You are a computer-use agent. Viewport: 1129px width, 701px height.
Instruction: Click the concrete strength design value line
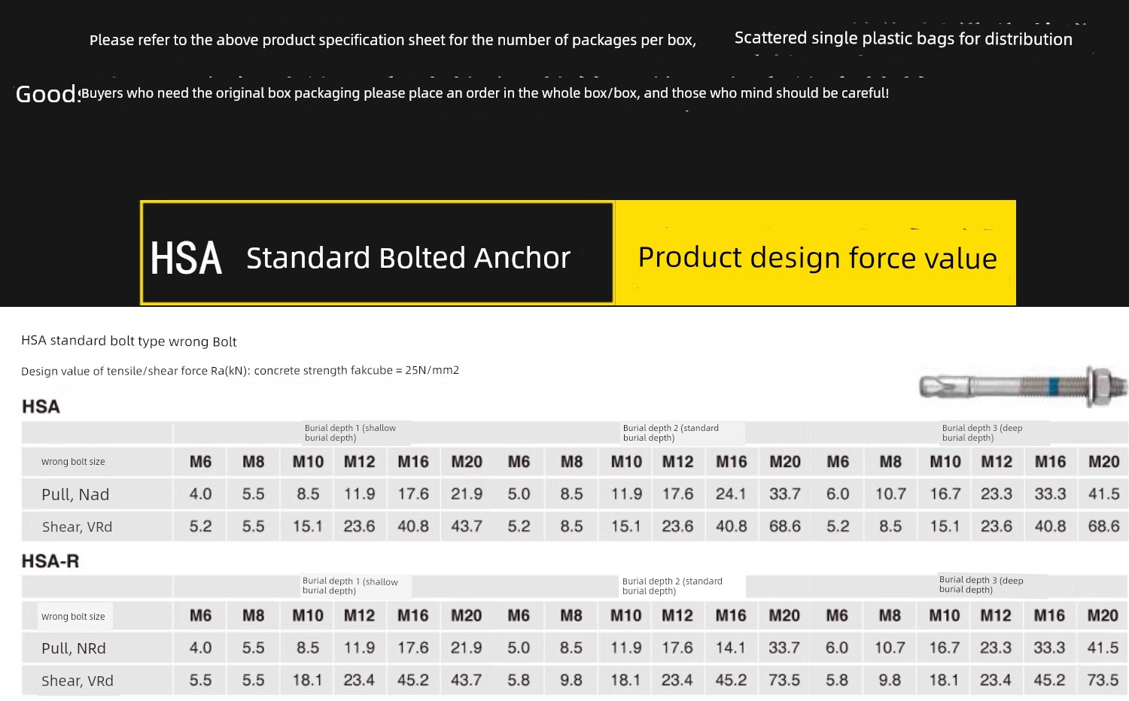[x=240, y=370]
